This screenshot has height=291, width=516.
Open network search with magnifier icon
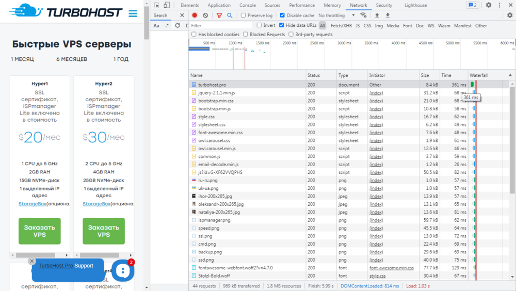pos(230,15)
